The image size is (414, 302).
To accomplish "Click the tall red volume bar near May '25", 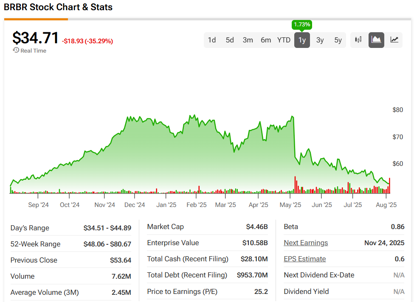I will pyautogui.click(x=295, y=186).
